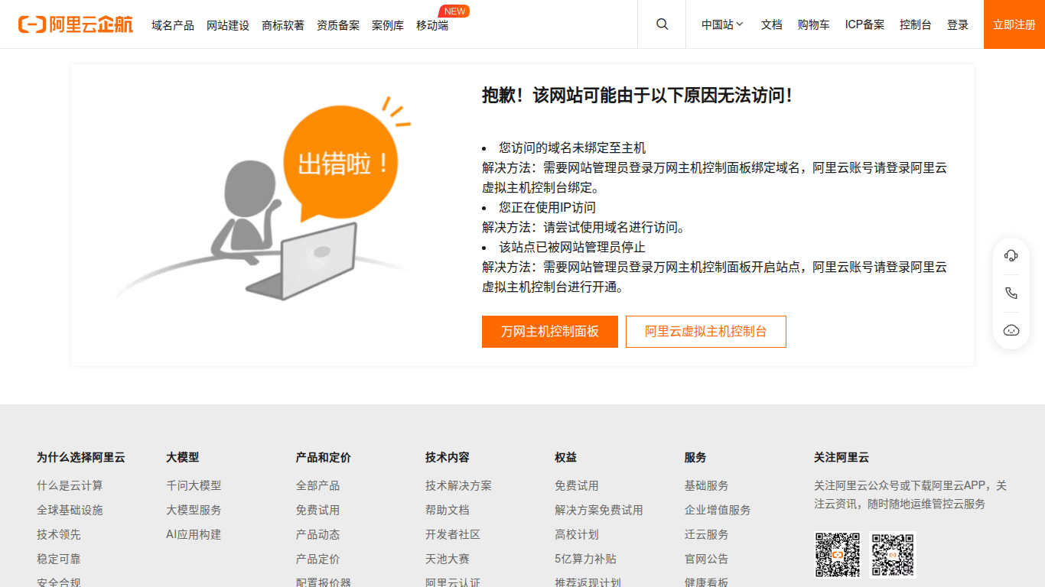Click 免费试用 under 权益
Viewport: 1045px width, 587px height.
[577, 485]
